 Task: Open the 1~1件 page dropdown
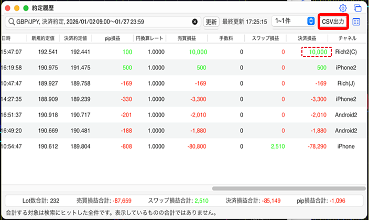293,22
